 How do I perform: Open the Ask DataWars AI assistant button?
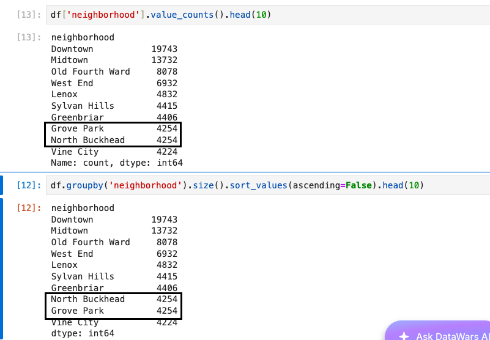437,331
